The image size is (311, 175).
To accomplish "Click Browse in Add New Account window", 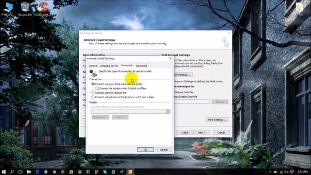I will pos(220,102).
